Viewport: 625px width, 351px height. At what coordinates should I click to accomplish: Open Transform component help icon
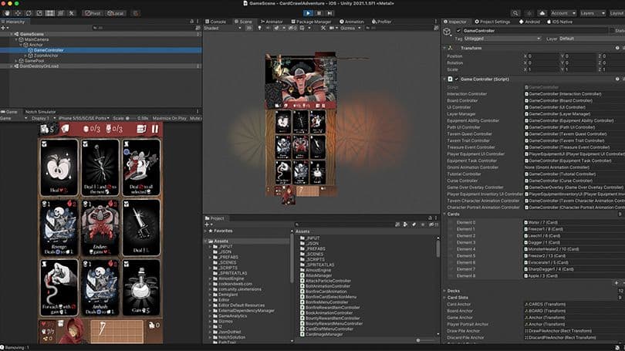click(x=617, y=48)
